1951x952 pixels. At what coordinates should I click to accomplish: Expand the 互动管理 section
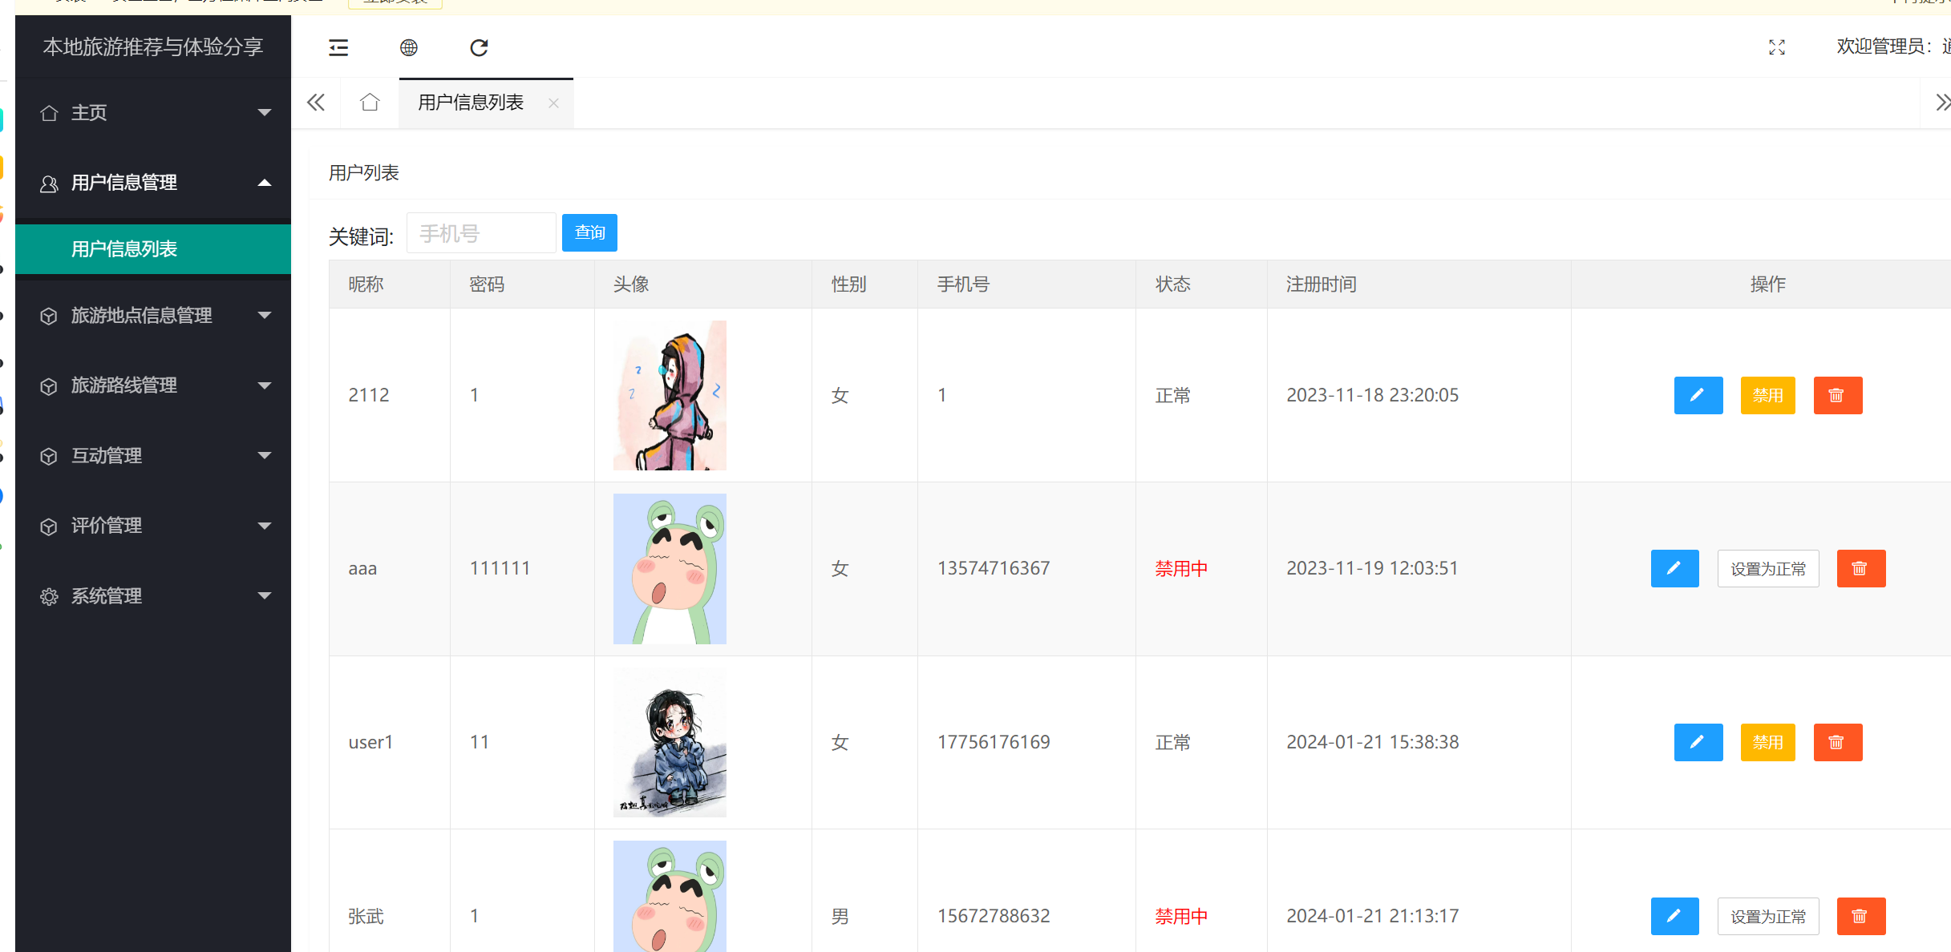(106, 455)
